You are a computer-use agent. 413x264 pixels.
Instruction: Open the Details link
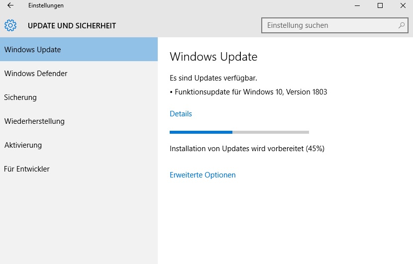(181, 114)
